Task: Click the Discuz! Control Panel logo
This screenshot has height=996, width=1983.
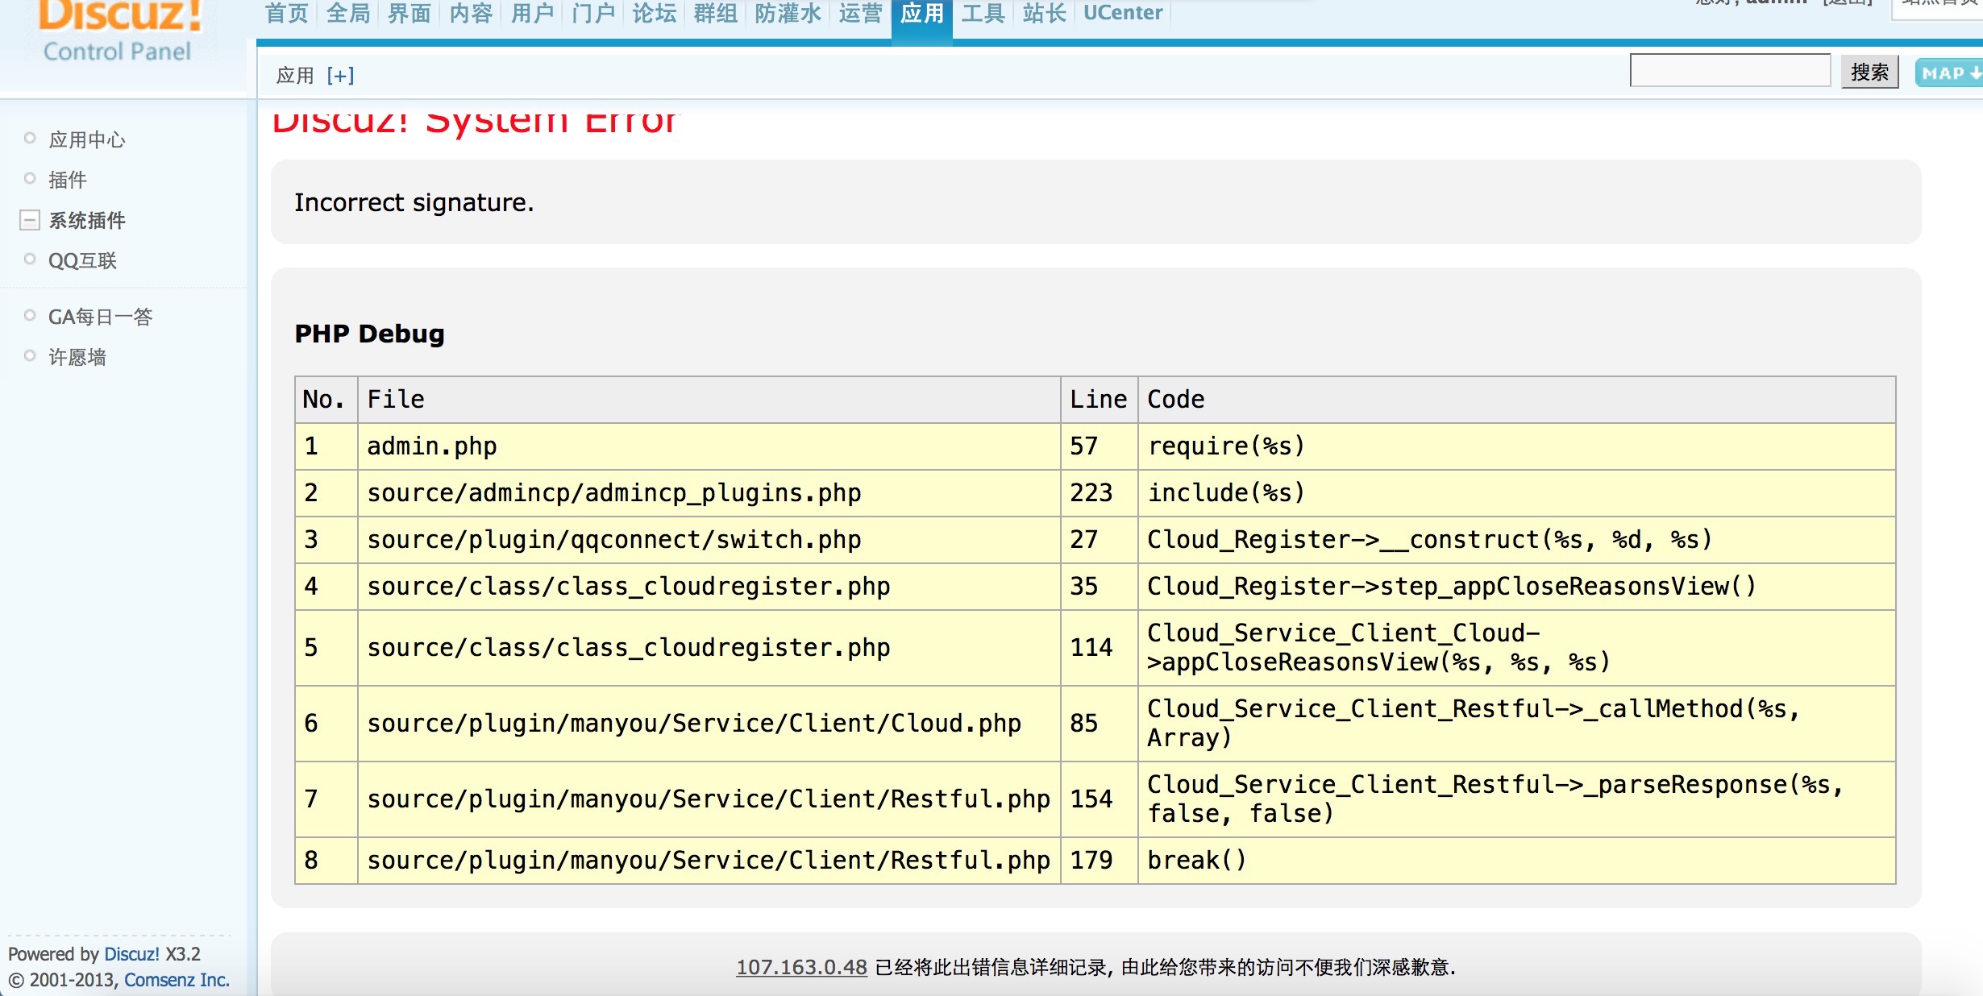Action: tap(118, 32)
